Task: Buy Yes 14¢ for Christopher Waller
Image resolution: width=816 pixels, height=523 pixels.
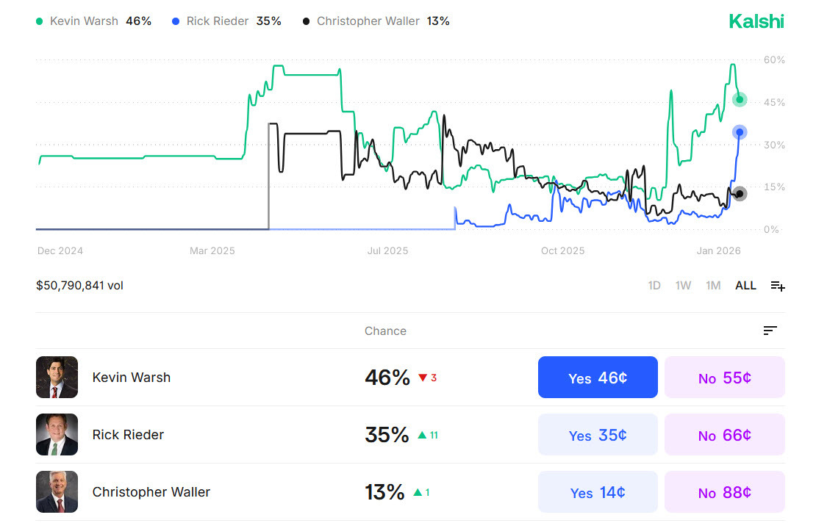Action: (598, 492)
